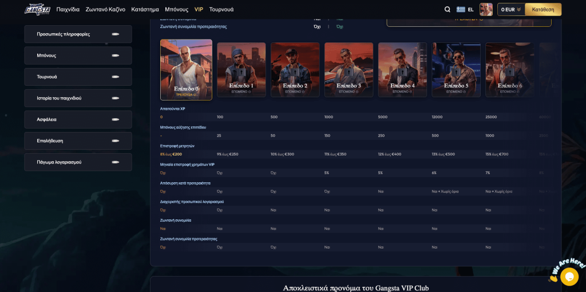Click the bullet icon beside Ασφάλεια

[116, 119]
